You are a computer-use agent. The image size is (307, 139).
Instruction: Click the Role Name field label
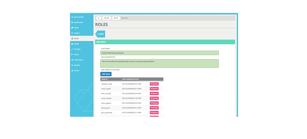pos(105,49)
